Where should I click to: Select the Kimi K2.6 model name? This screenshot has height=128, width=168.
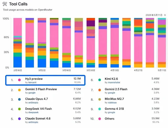click(x=111, y=79)
